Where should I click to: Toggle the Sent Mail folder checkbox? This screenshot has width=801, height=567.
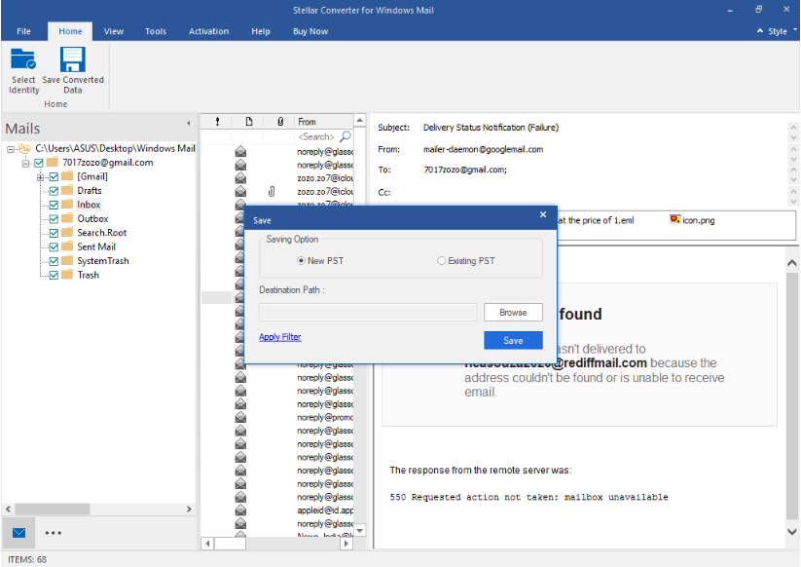click(x=54, y=247)
